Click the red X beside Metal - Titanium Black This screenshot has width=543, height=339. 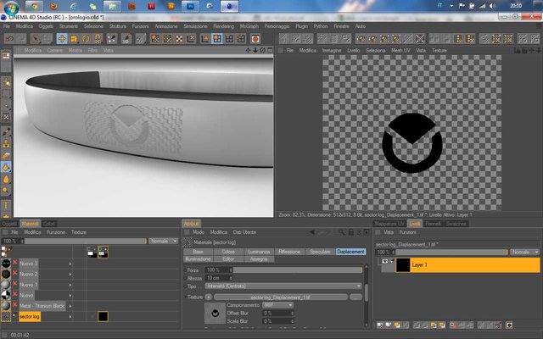[15, 305]
